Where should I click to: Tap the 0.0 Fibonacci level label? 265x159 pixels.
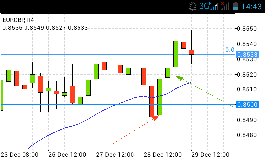click(x=230, y=50)
